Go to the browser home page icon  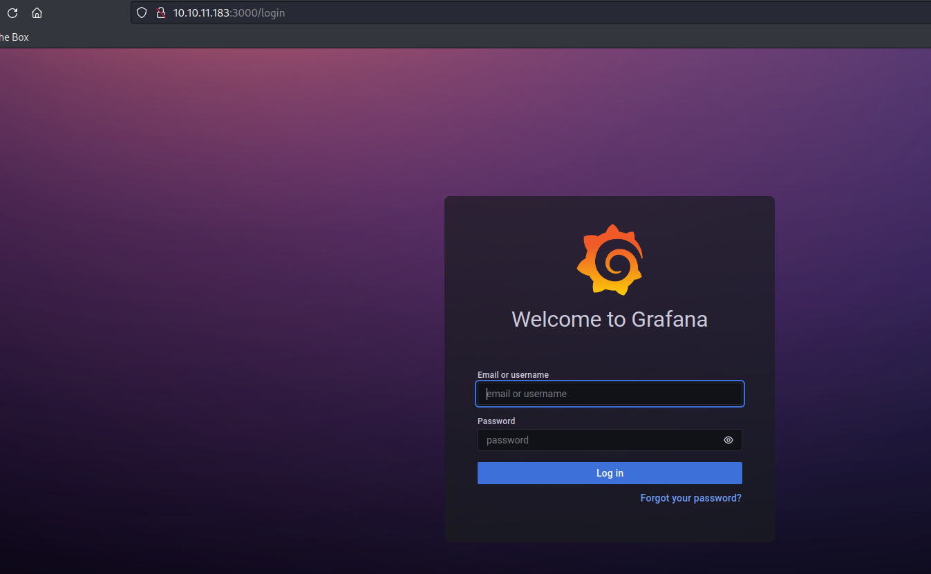37,13
